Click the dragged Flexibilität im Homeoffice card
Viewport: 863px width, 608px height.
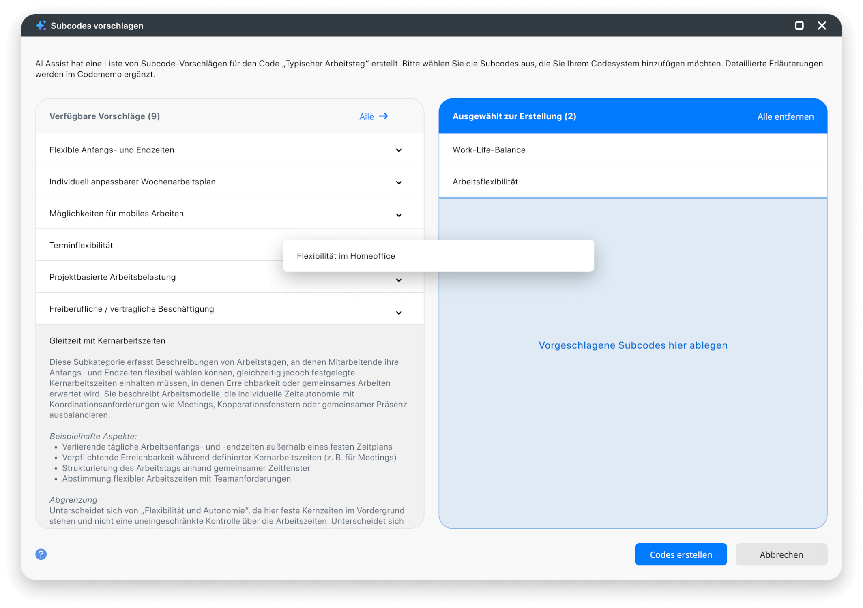tap(346, 256)
